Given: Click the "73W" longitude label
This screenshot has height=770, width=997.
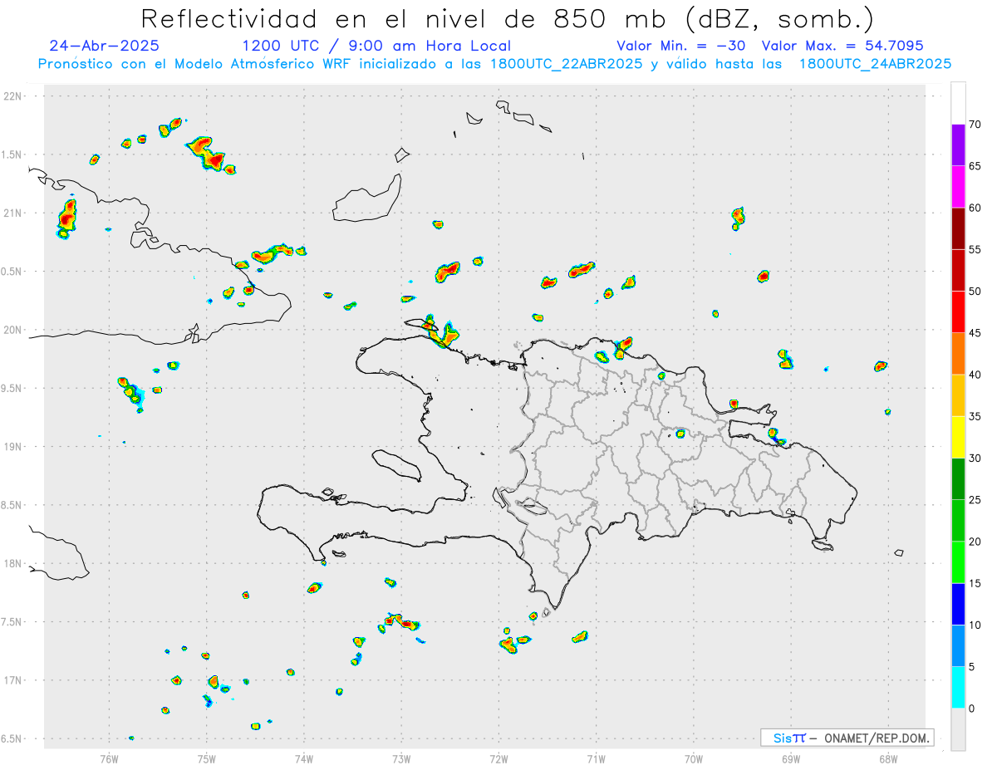Looking at the screenshot, I should tap(401, 759).
